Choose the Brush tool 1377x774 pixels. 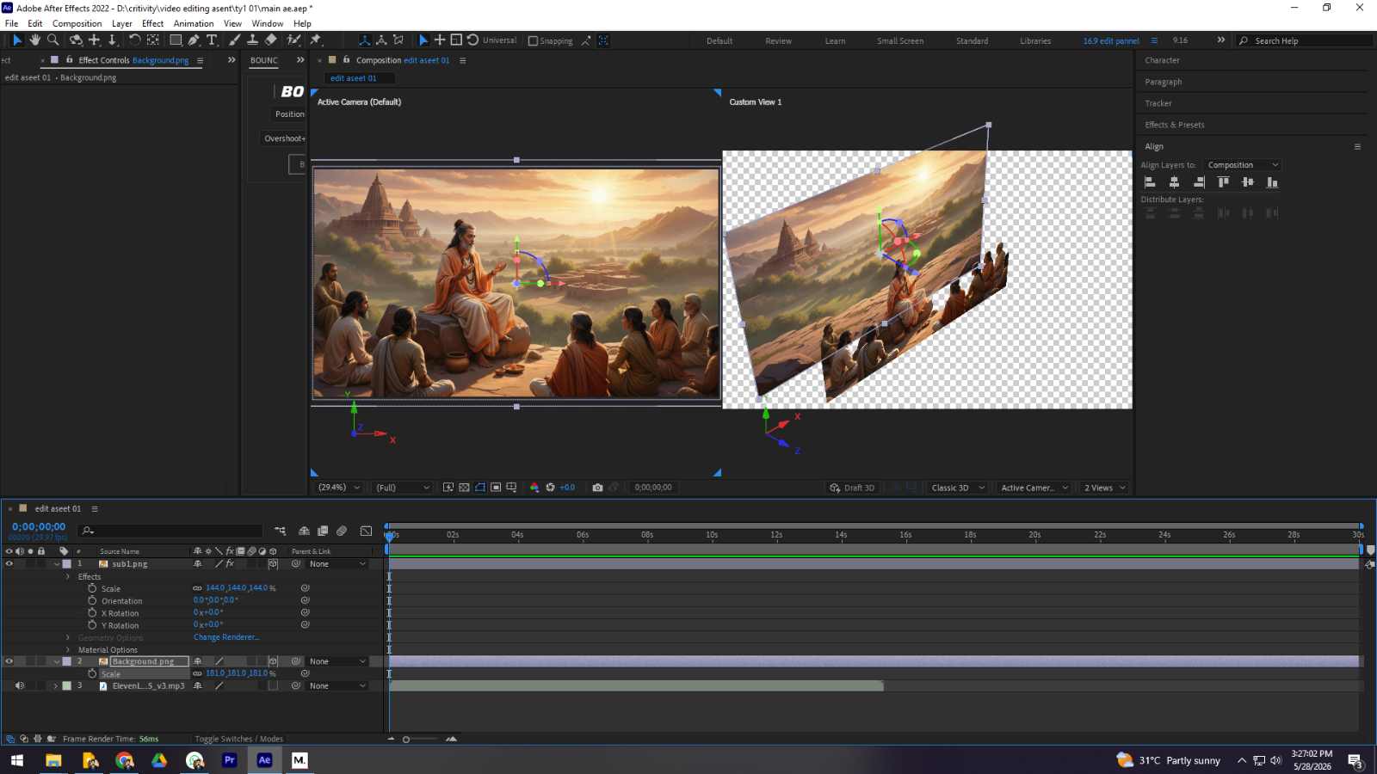[235, 40]
